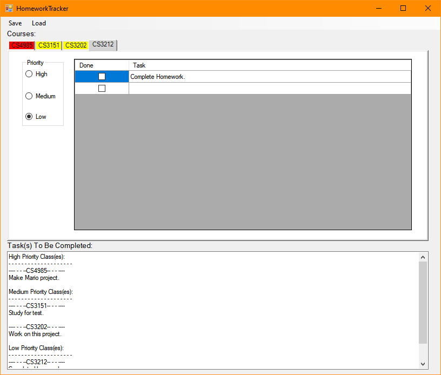Open the Save menu
441x375 pixels.
15,23
